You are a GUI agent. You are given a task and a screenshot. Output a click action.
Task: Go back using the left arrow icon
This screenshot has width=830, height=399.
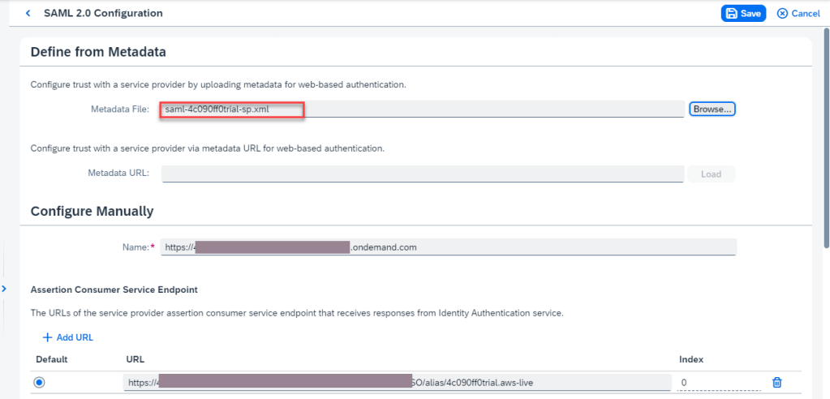28,14
